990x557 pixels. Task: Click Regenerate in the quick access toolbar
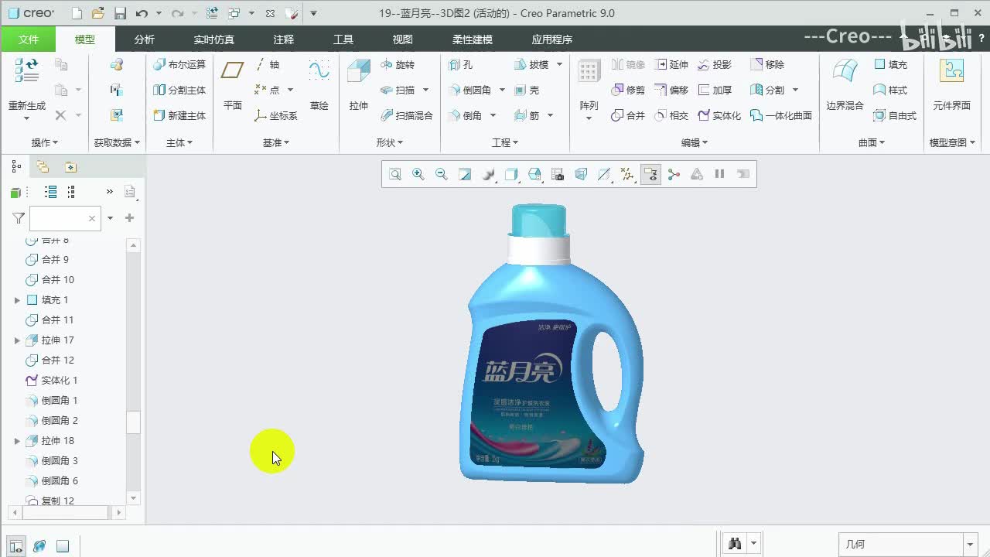point(213,13)
